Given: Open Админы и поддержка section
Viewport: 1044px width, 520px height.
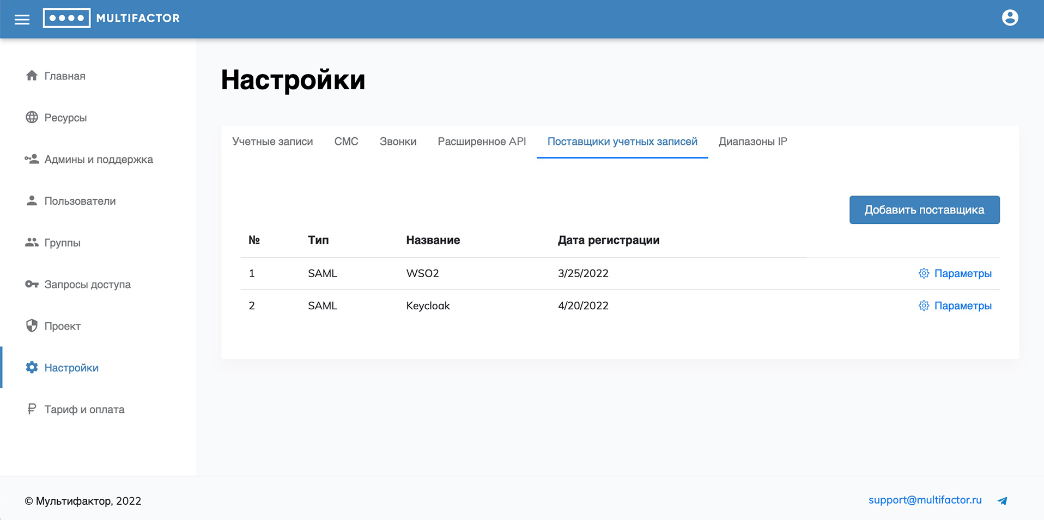Looking at the screenshot, I should pyautogui.click(x=98, y=160).
